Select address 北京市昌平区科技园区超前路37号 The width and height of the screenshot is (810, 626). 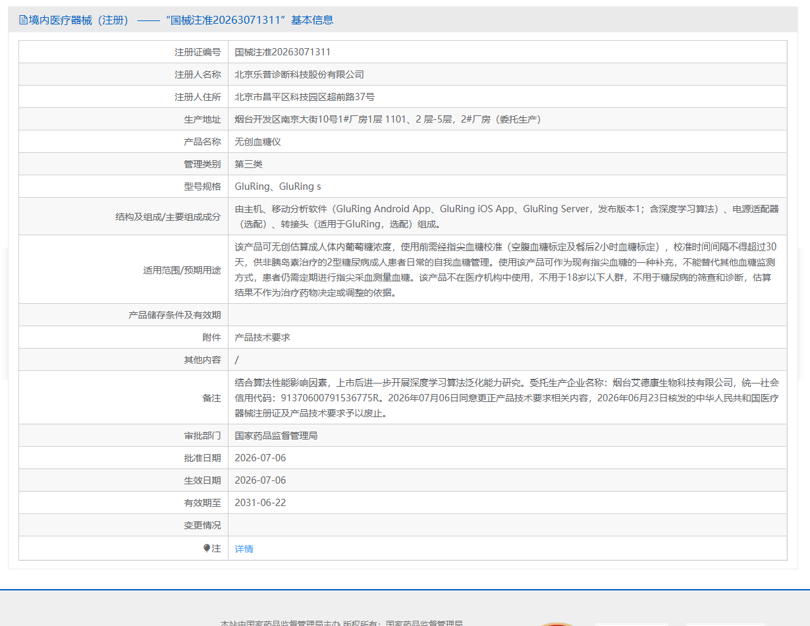point(304,97)
